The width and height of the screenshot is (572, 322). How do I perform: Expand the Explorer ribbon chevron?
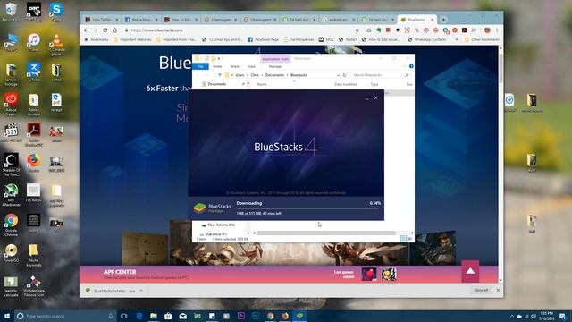405,66
